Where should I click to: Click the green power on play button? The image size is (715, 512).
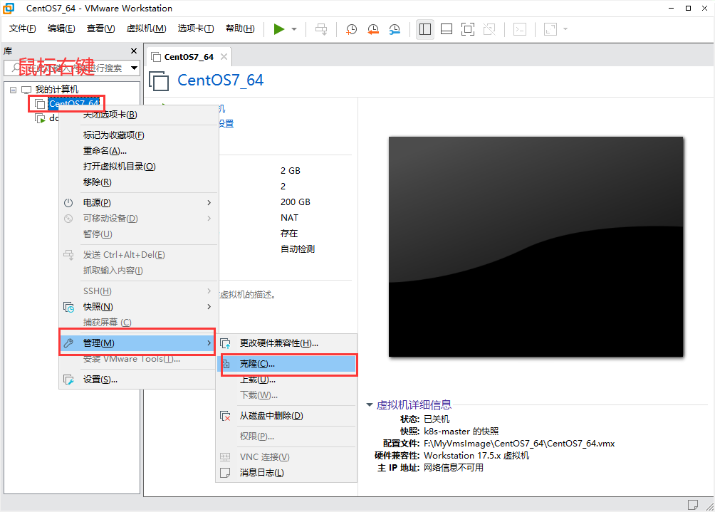pos(279,29)
